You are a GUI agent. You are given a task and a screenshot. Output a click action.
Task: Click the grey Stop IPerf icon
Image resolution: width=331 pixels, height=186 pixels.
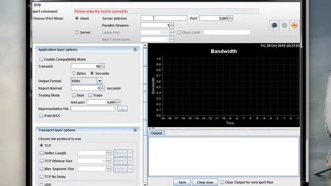tap(284, 25)
